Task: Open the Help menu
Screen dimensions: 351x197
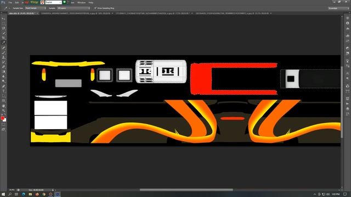Action: [91, 2]
